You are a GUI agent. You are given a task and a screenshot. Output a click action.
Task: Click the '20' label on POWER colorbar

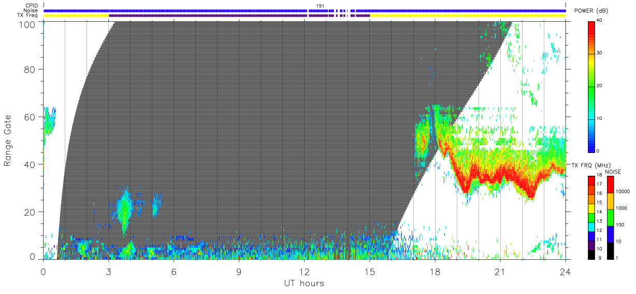(599, 86)
